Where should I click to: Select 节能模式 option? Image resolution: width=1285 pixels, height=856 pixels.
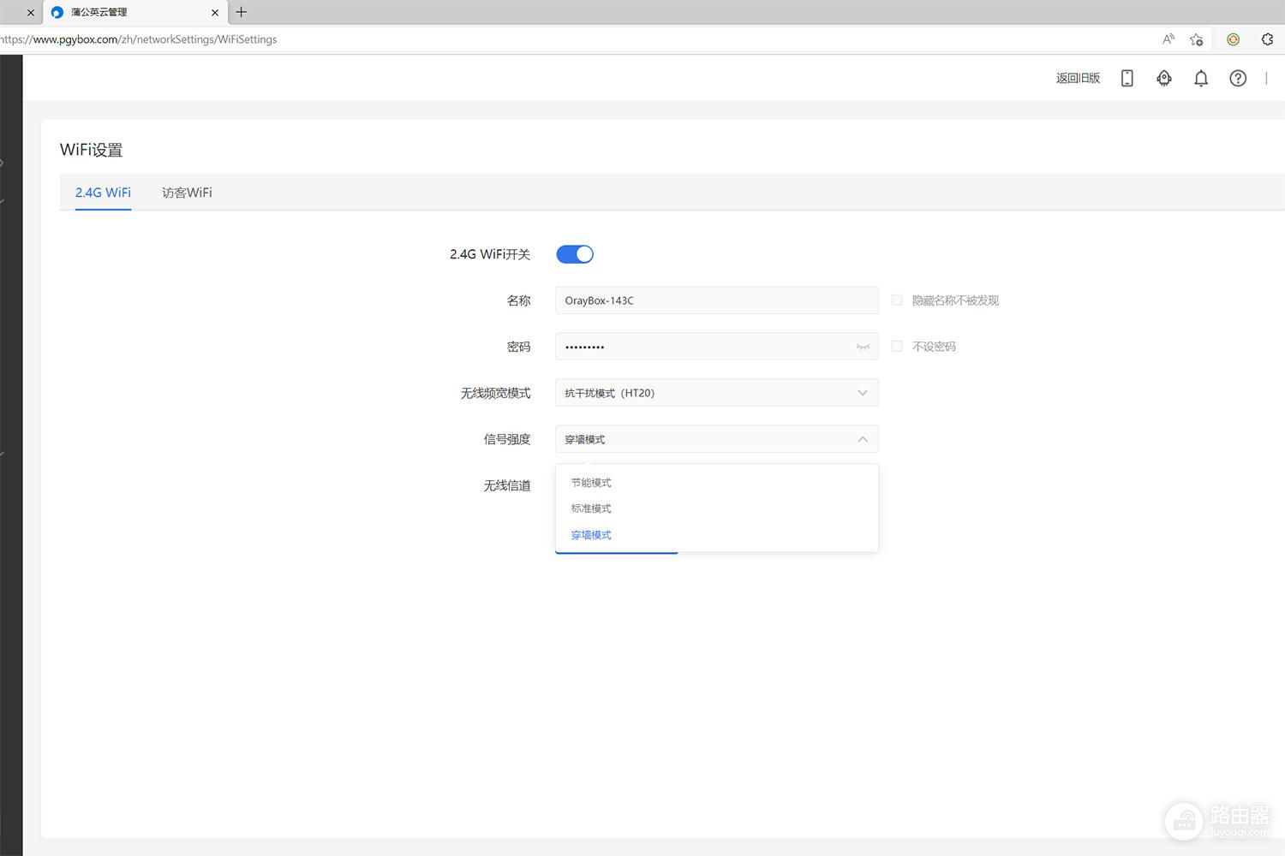(x=717, y=483)
